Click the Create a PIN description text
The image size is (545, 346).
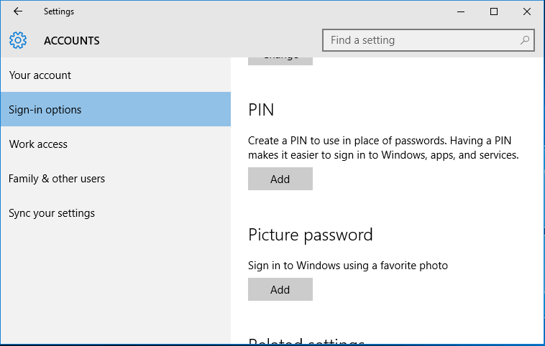pos(383,147)
